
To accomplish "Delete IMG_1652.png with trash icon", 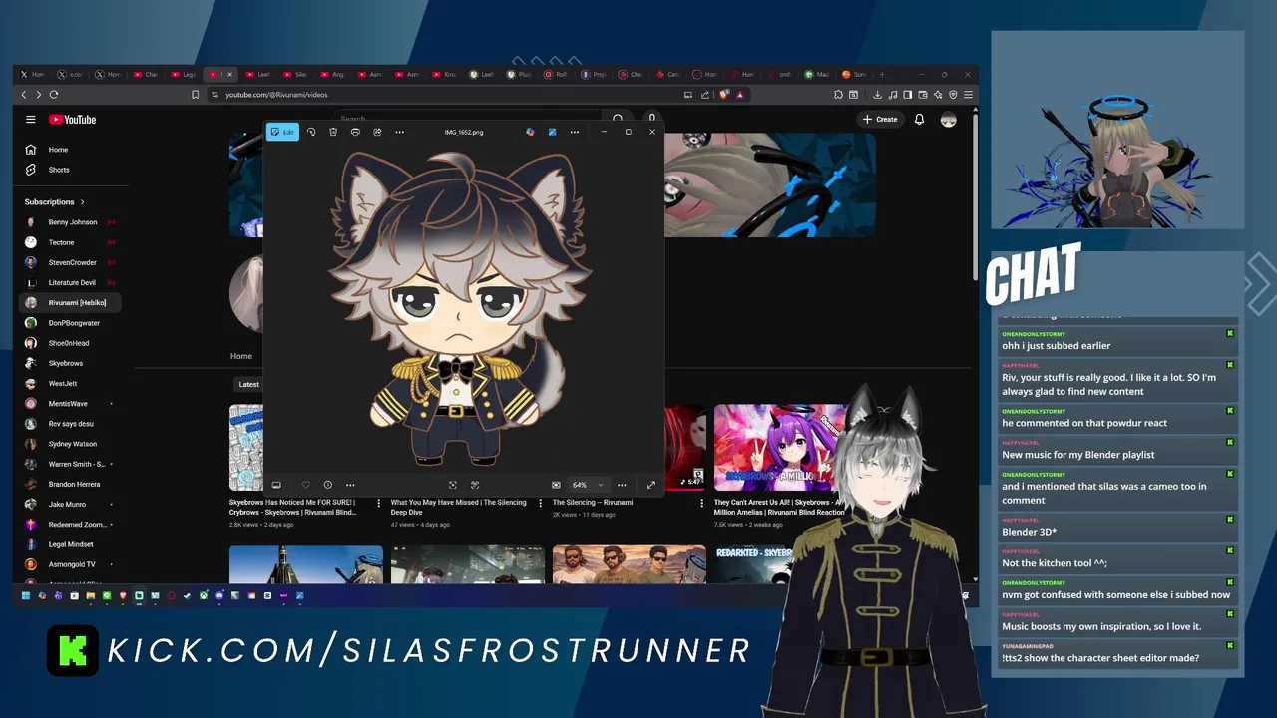I will pyautogui.click(x=333, y=132).
